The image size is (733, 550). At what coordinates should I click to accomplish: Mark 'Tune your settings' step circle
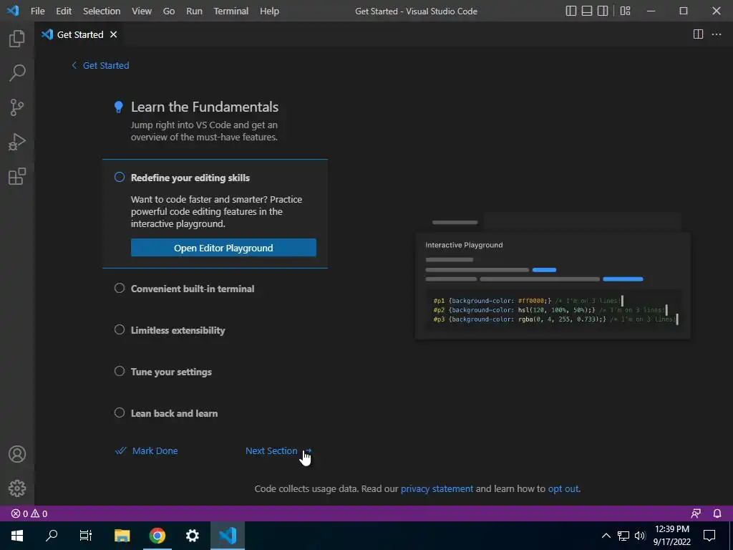(120, 372)
